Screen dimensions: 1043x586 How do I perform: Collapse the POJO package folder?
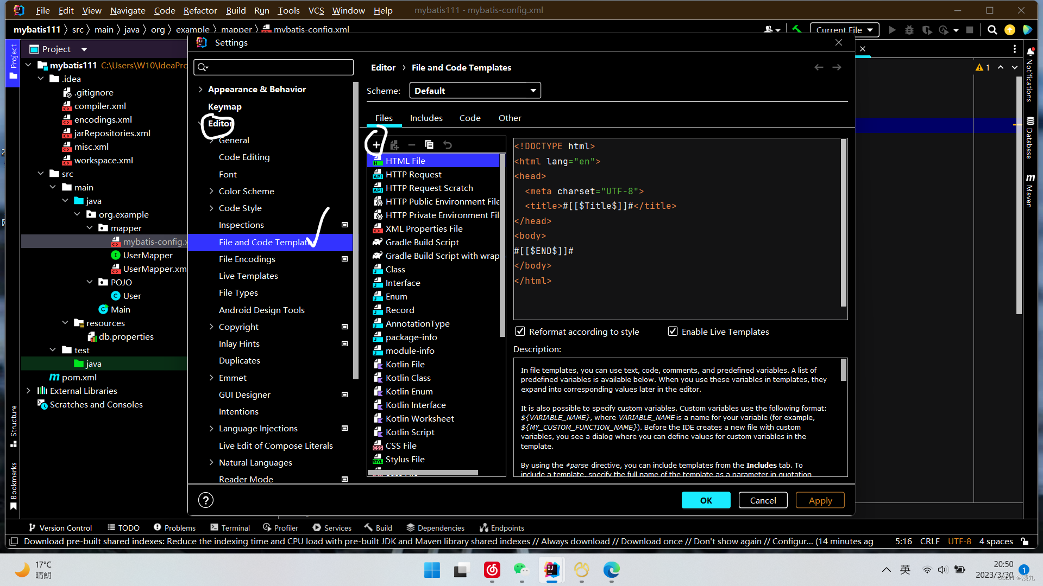tap(90, 282)
